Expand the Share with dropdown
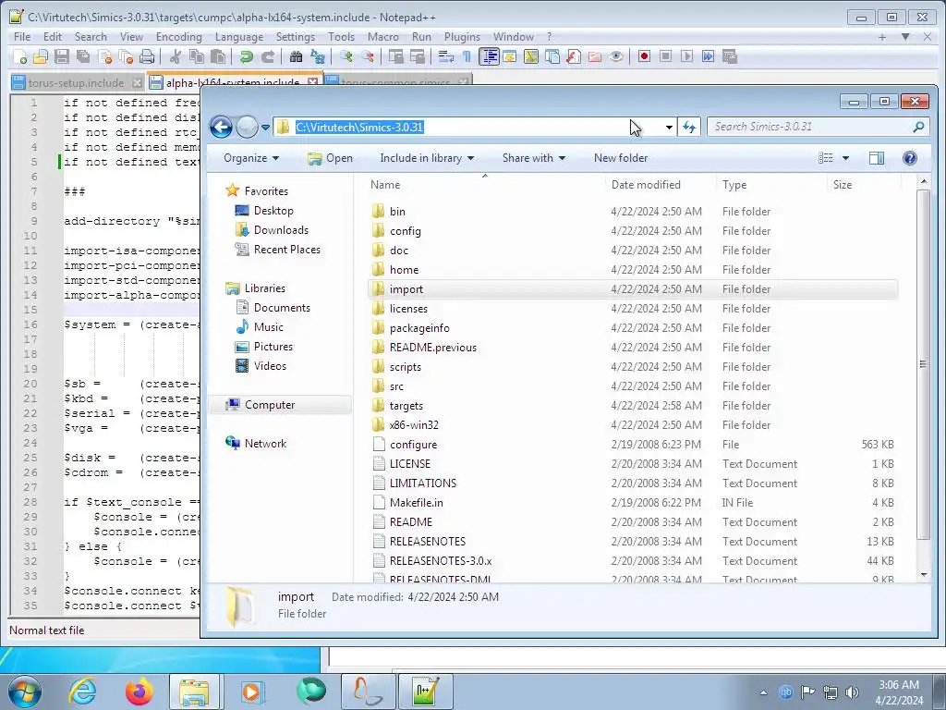The image size is (946, 710). (x=534, y=158)
